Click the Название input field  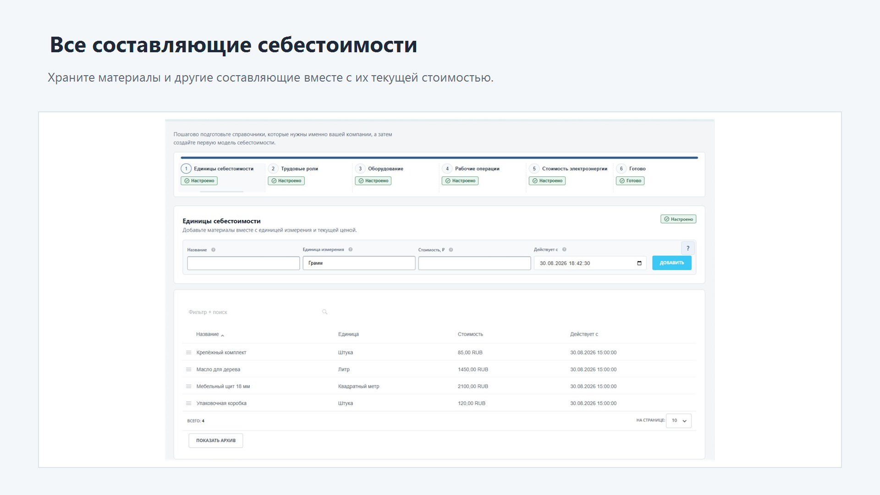[x=243, y=263]
